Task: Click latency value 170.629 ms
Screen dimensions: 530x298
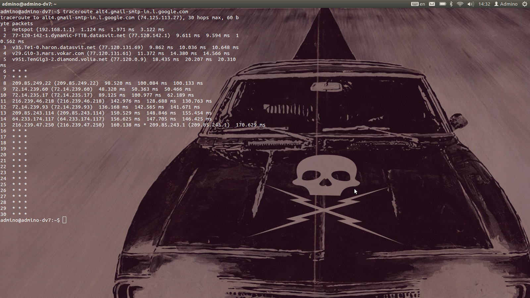Action: point(251,125)
